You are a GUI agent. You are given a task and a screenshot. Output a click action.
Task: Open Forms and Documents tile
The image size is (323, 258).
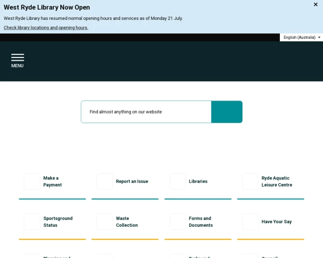(198, 222)
